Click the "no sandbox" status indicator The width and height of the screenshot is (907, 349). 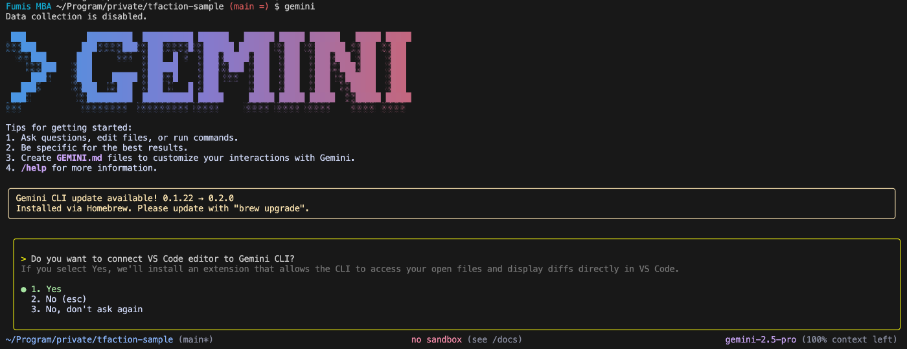point(437,339)
